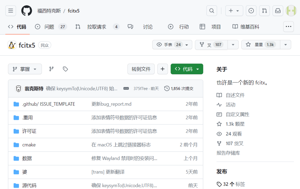The width and height of the screenshot is (300, 189).
Task: Open the 婆 folder
Action: (x=25, y=172)
